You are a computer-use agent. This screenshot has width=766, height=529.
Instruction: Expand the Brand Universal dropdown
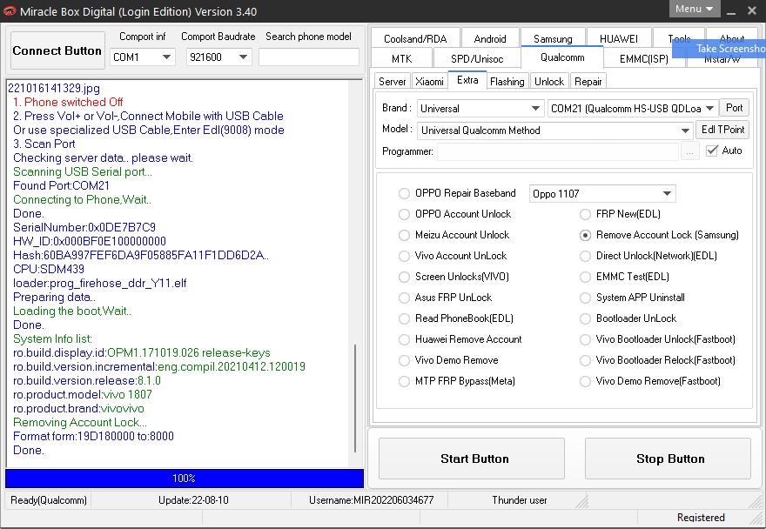480,109
